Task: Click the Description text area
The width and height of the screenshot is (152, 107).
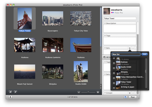Action: (x=120, y=29)
